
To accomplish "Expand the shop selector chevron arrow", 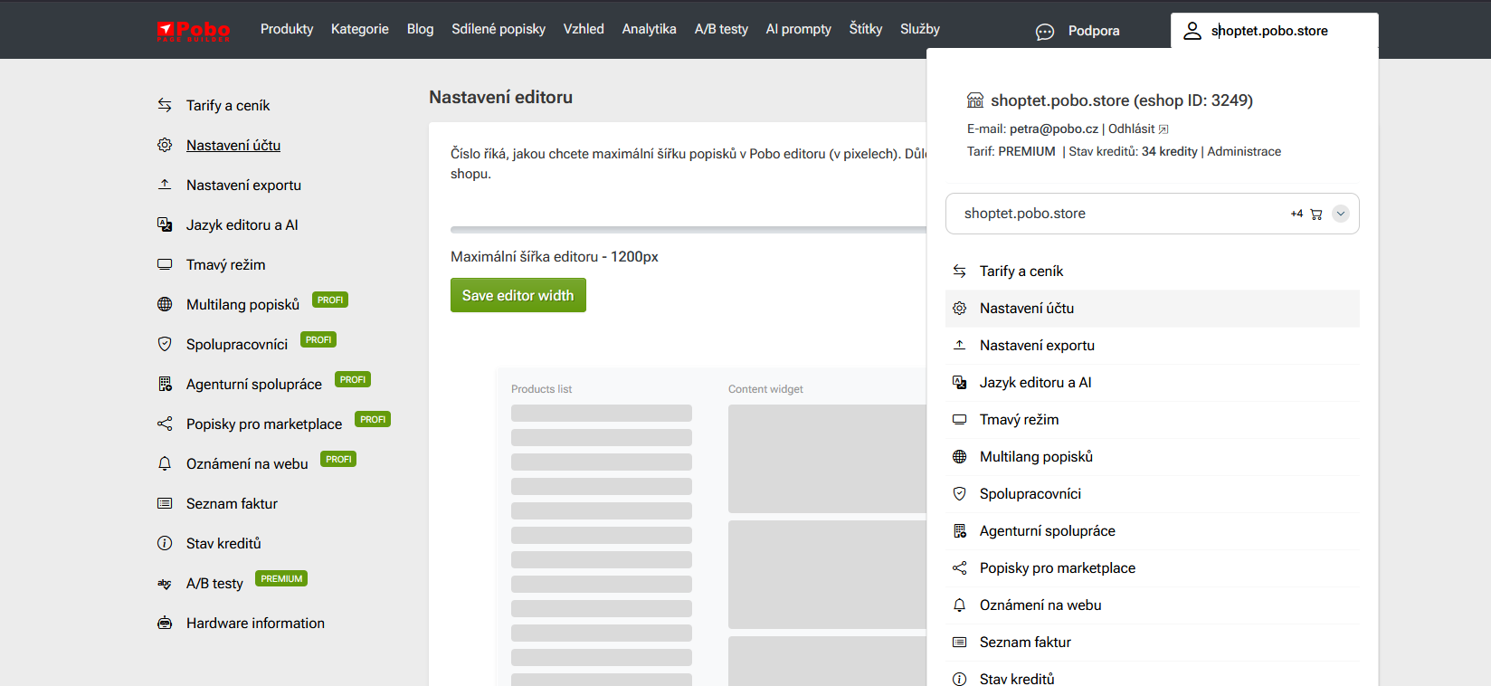I will (1341, 214).
